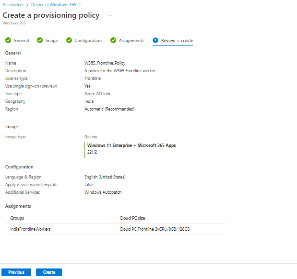
Task: Click the green checkmark icon beside General
Action: pos(8,40)
